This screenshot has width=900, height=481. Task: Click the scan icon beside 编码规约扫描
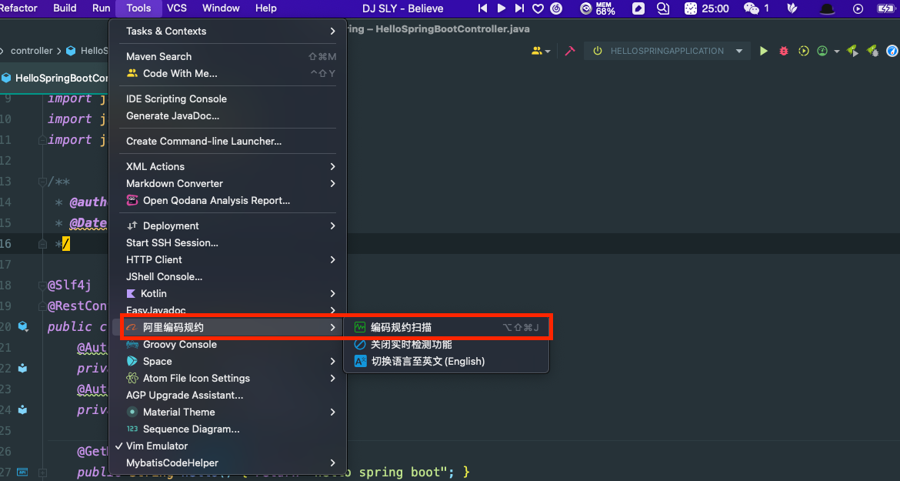tap(360, 327)
